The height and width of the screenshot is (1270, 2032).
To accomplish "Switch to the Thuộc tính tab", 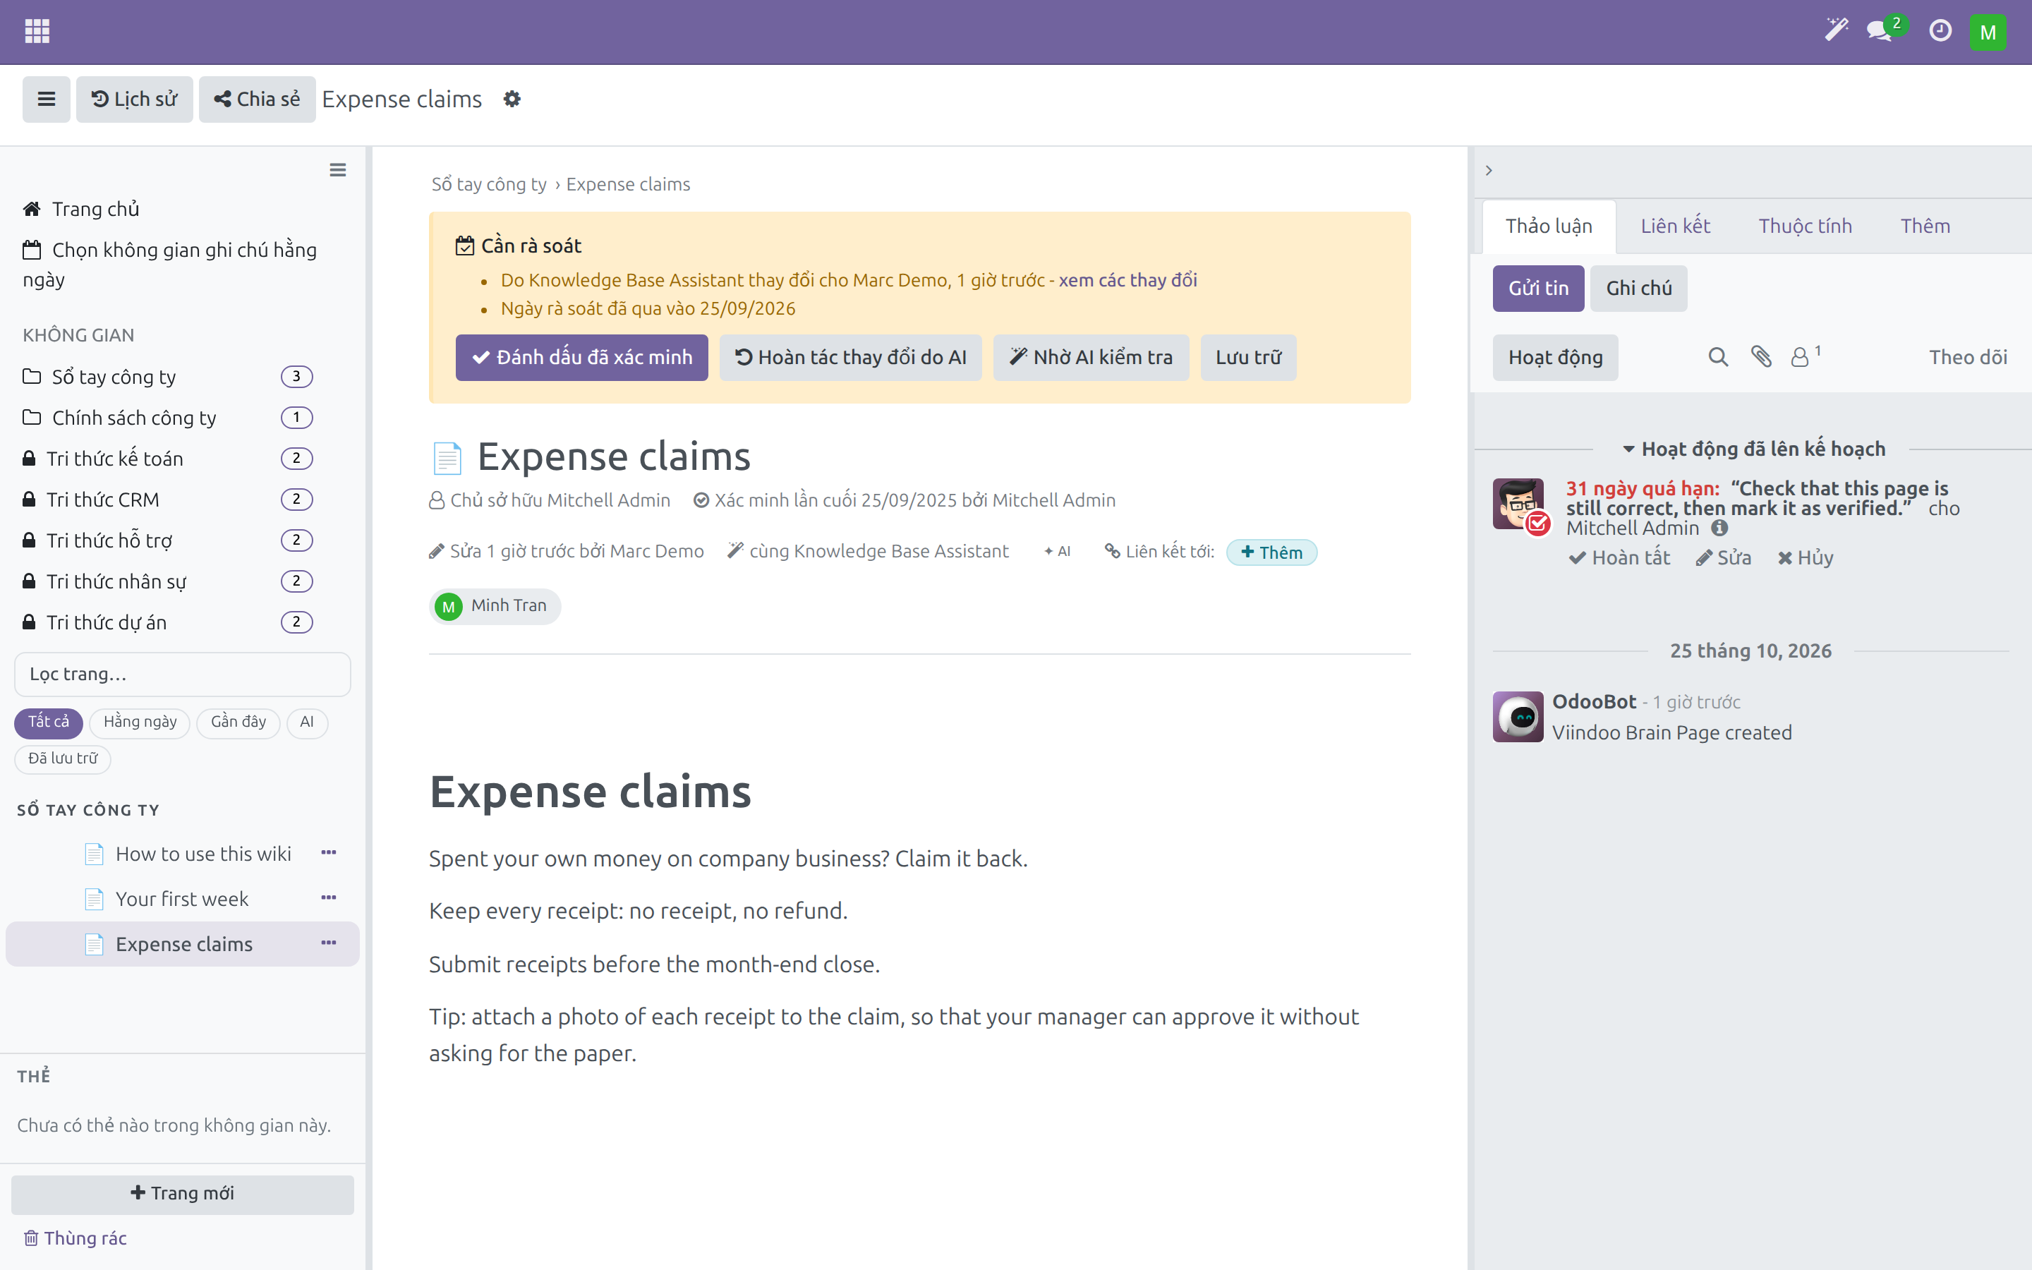I will point(1806,226).
